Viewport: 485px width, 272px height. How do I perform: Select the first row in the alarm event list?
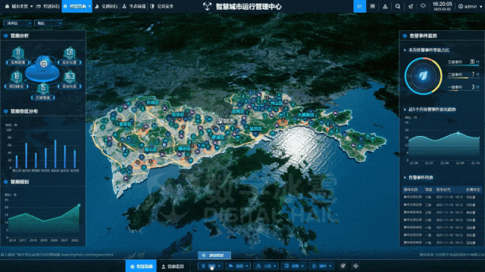(x=442, y=197)
